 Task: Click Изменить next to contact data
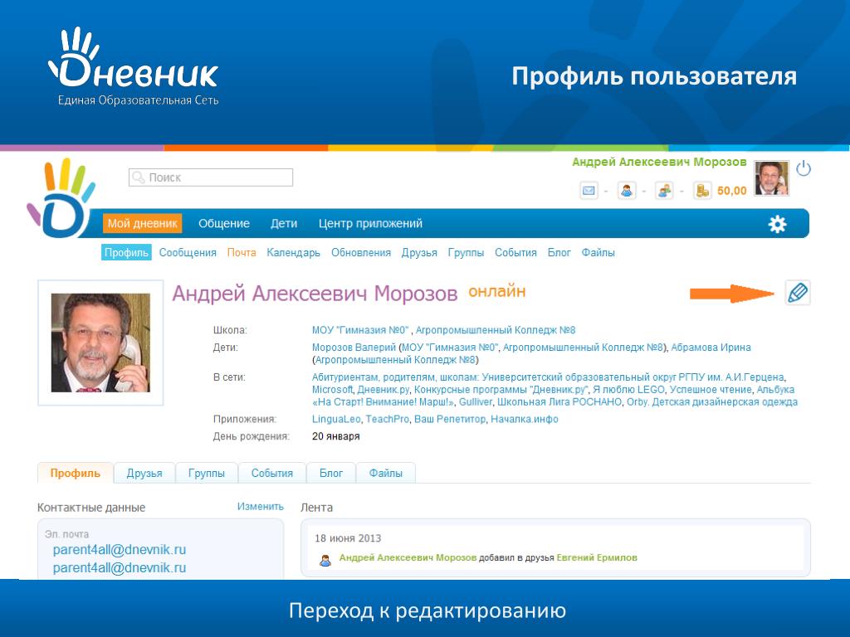(x=260, y=507)
